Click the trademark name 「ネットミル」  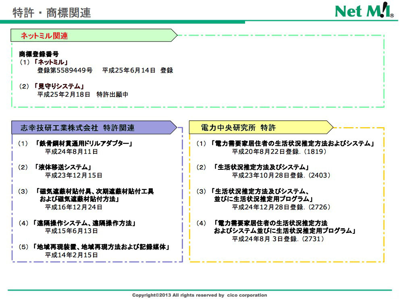point(51,62)
